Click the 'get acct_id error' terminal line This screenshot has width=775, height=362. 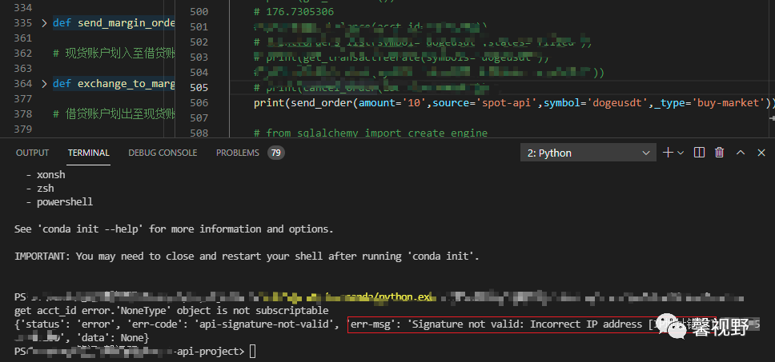tap(171, 310)
